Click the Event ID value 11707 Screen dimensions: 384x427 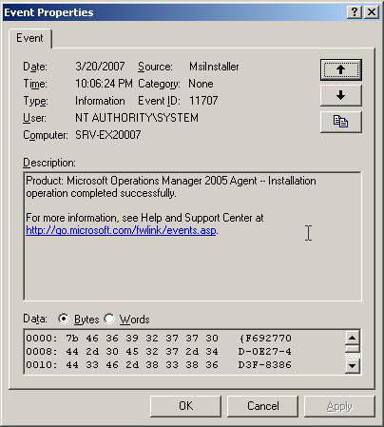click(x=203, y=101)
